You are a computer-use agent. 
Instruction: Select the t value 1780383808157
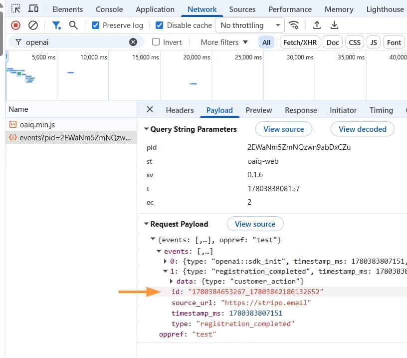click(273, 189)
